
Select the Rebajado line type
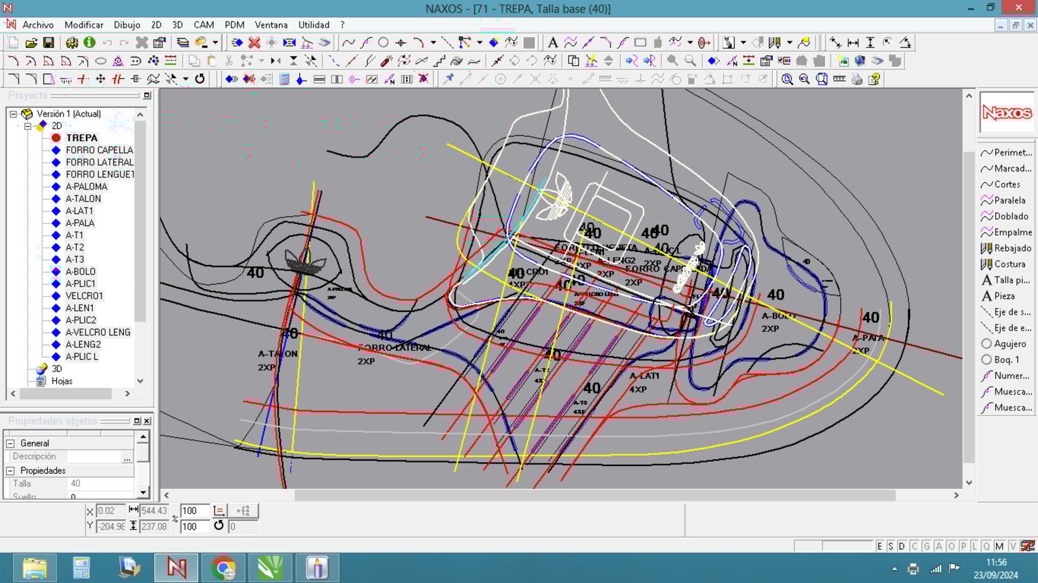tap(1006, 248)
